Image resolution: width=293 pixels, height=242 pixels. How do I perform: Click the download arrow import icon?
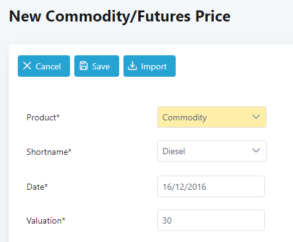coord(133,66)
